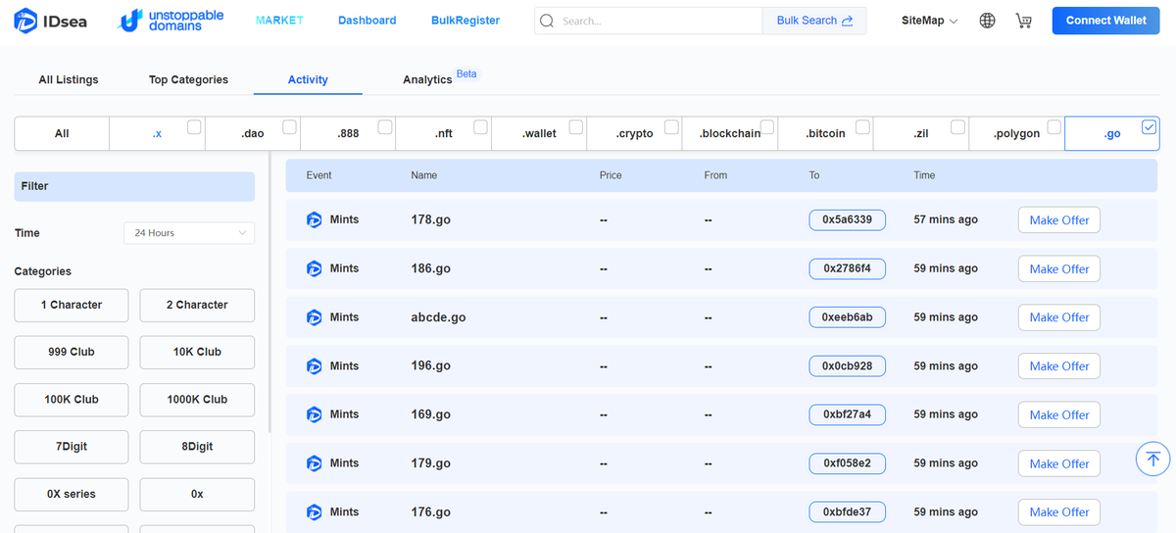The height and width of the screenshot is (533, 1176).
Task: Toggle the .zil domain checkbox
Action: click(957, 126)
